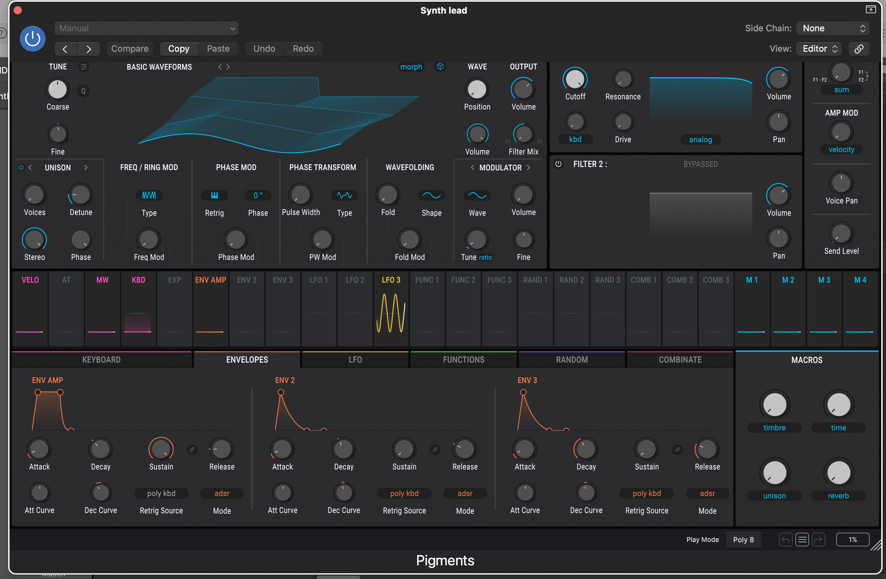Toggle the kbd tracking under Cutoff
886x579 pixels.
click(x=575, y=139)
